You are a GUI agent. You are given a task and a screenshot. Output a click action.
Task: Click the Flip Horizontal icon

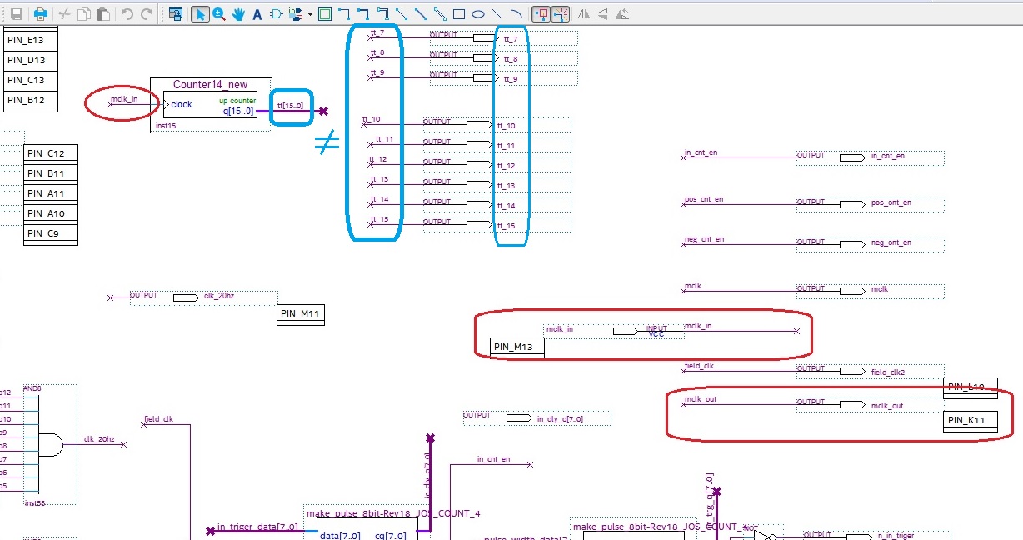tap(584, 14)
